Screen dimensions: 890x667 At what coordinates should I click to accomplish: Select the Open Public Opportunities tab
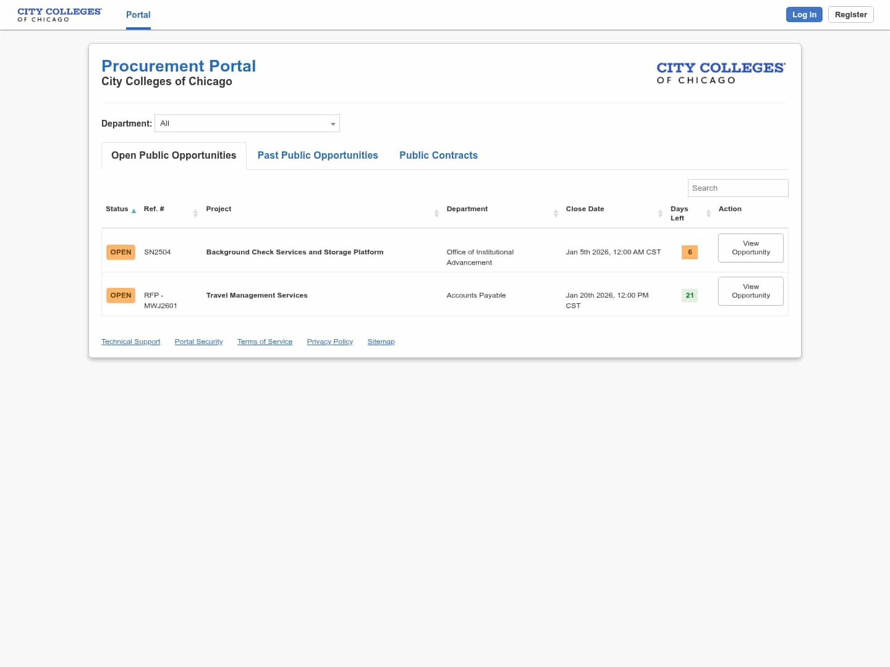point(173,155)
